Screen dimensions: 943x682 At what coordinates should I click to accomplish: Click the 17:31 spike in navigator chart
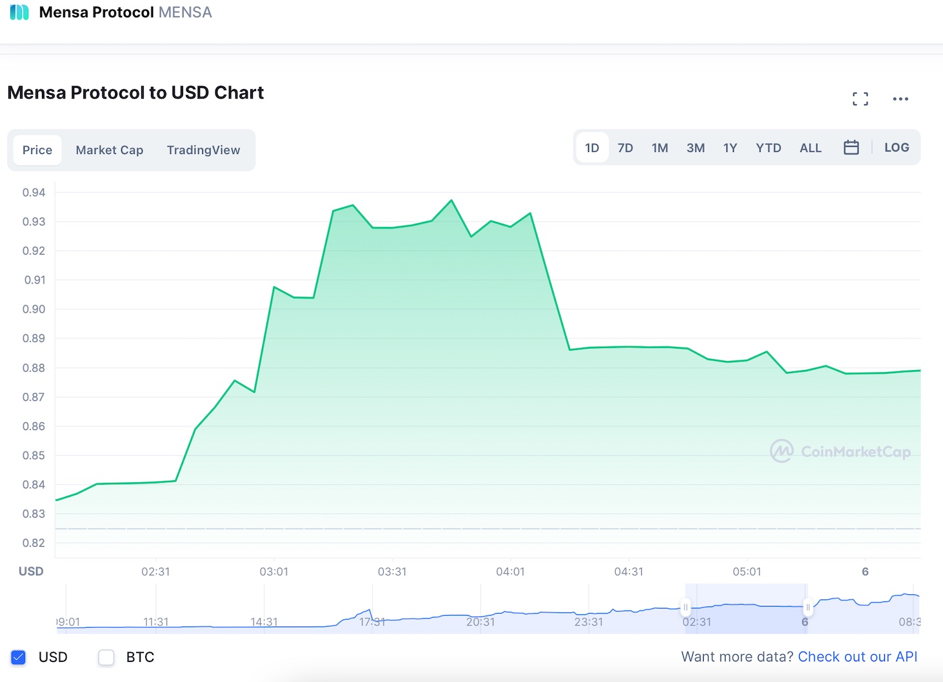pyautogui.click(x=370, y=610)
